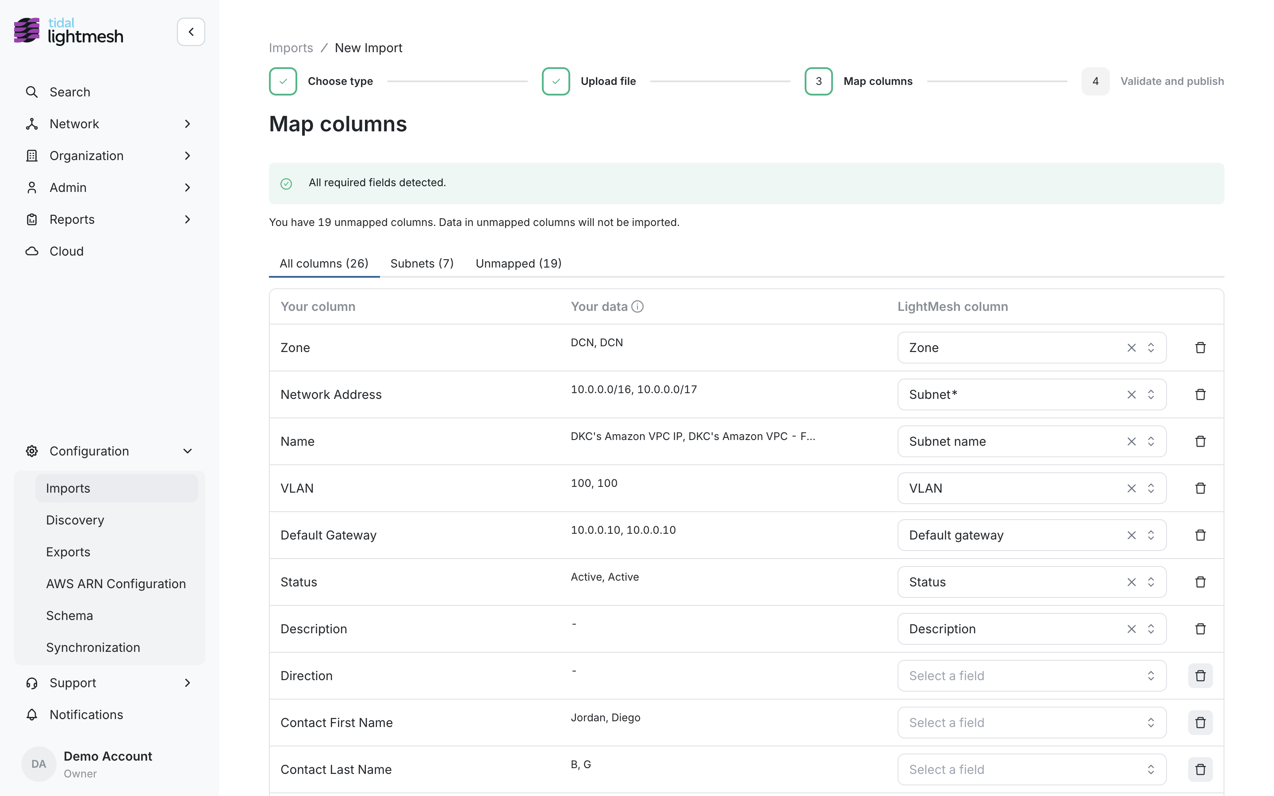The height and width of the screenshot is (796, 1274).
Task: Clear the Zone field mapping
Action: tap(1131, 348)
